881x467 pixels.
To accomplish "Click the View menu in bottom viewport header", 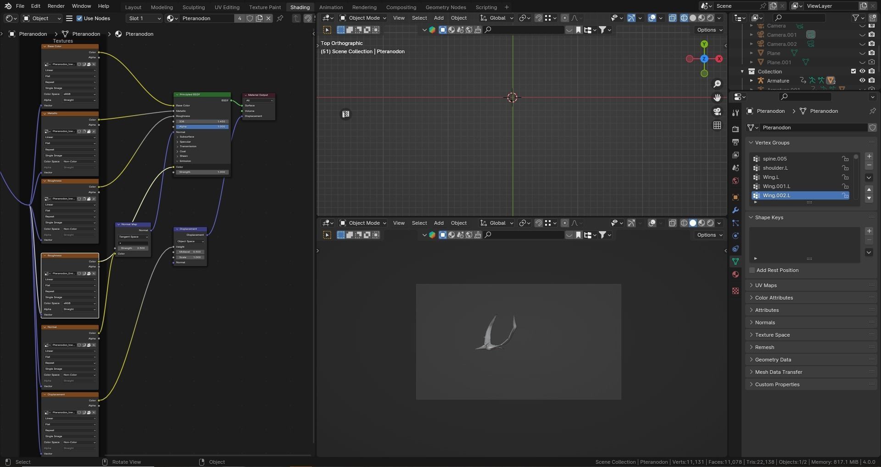I will click(x=399, y=223).
